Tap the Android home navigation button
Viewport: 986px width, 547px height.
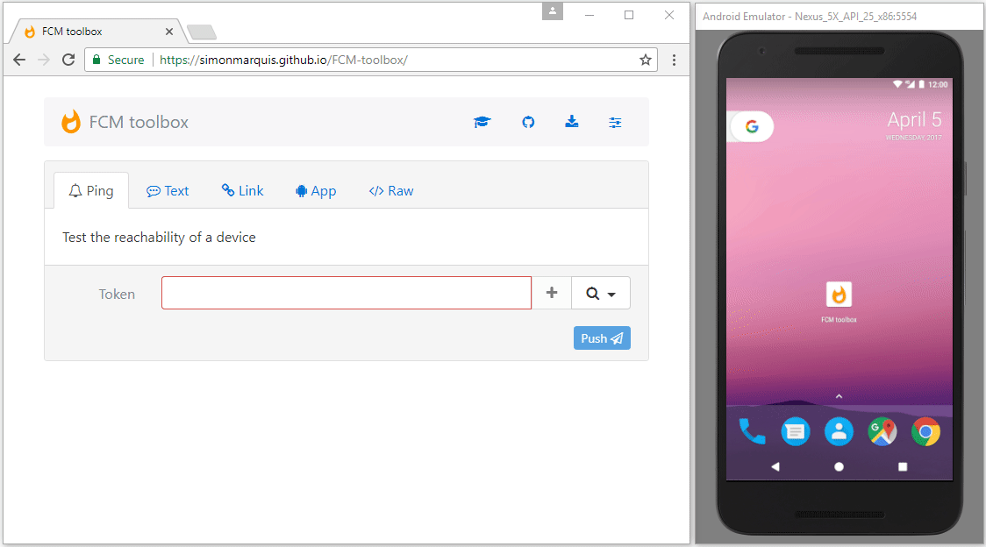point(839,466)
